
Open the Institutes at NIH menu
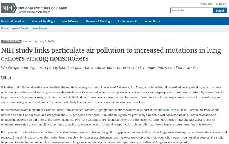(127, 21)
